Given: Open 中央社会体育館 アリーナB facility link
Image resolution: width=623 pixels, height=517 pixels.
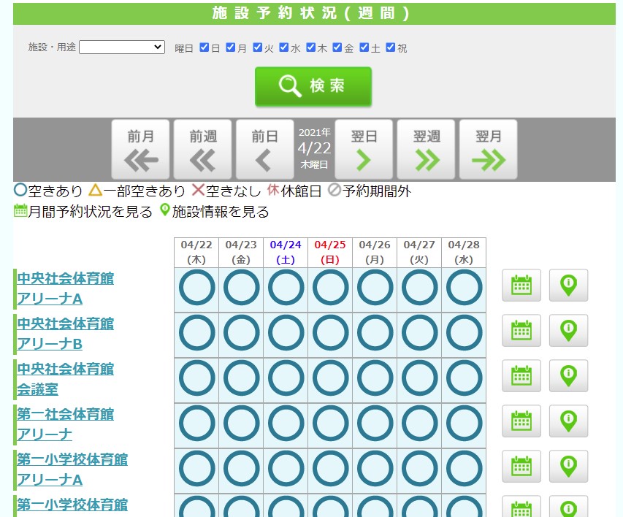Looking at the screenshot, I should [66, 333].
